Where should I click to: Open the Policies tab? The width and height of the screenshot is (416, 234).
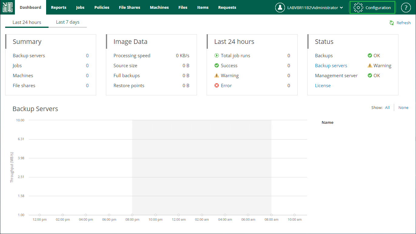(x=102, y=8)
